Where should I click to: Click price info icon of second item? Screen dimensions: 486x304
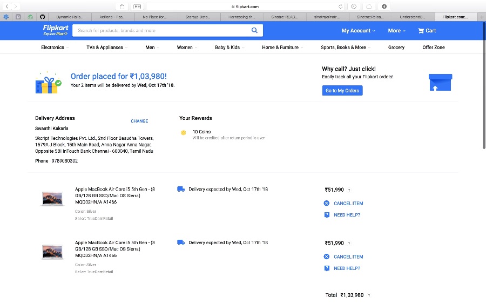click(349, 244)
